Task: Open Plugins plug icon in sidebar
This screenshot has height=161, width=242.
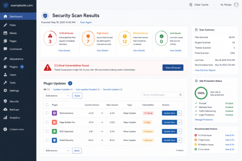Action: click(x=5, y=67)
